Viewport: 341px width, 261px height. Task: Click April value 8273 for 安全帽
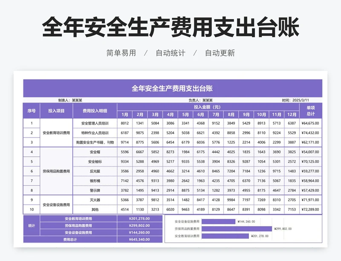170,152
